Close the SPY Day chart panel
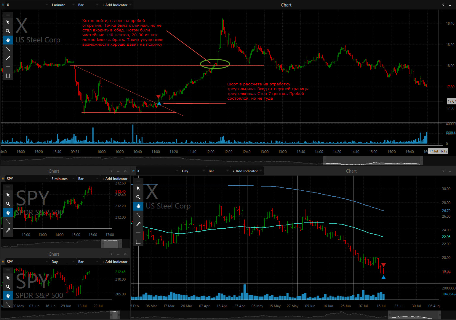 coord(125,254)
